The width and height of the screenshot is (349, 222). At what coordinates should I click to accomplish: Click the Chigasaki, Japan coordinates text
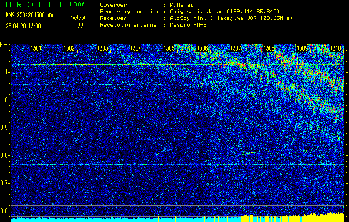click(x=225, y=12)
